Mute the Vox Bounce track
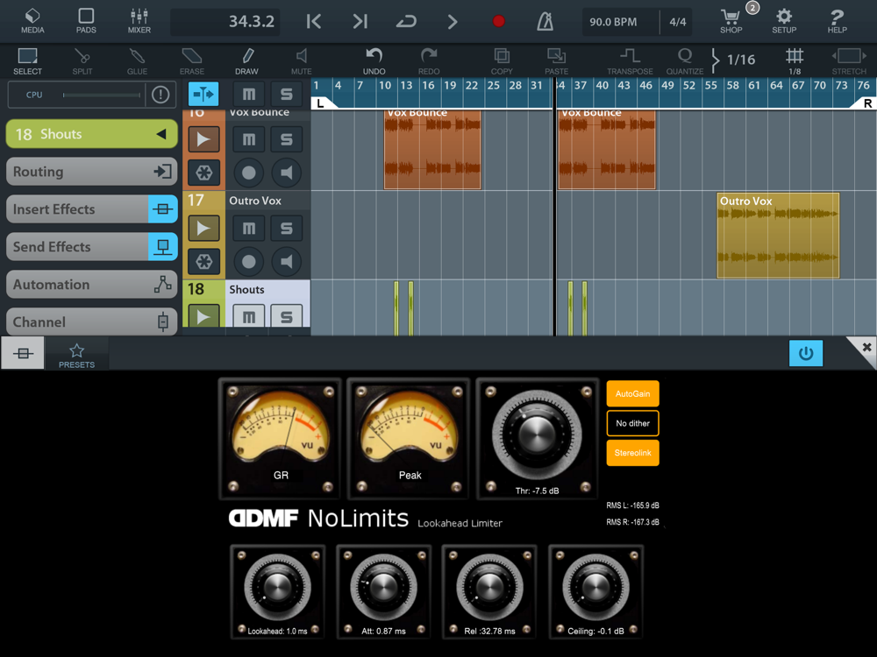Screen dimensions: 877x657 (249, 139)
